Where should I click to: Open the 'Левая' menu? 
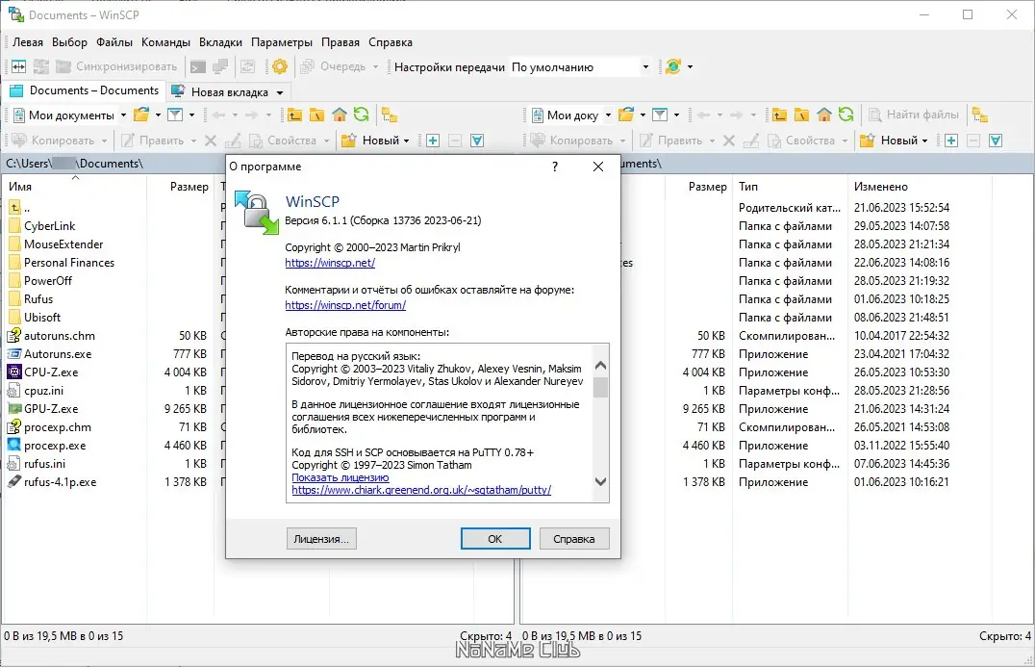(x=28, y=42)
